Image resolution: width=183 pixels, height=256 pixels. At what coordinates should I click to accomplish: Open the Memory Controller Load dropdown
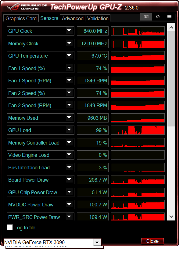[69, 142]
